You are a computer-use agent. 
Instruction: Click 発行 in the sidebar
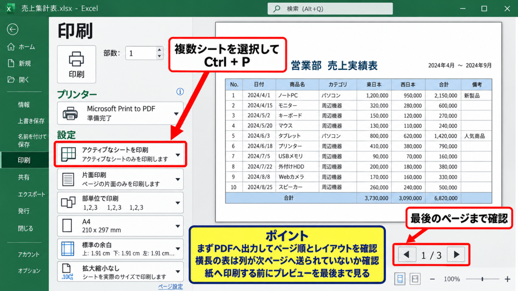(24, 211)
